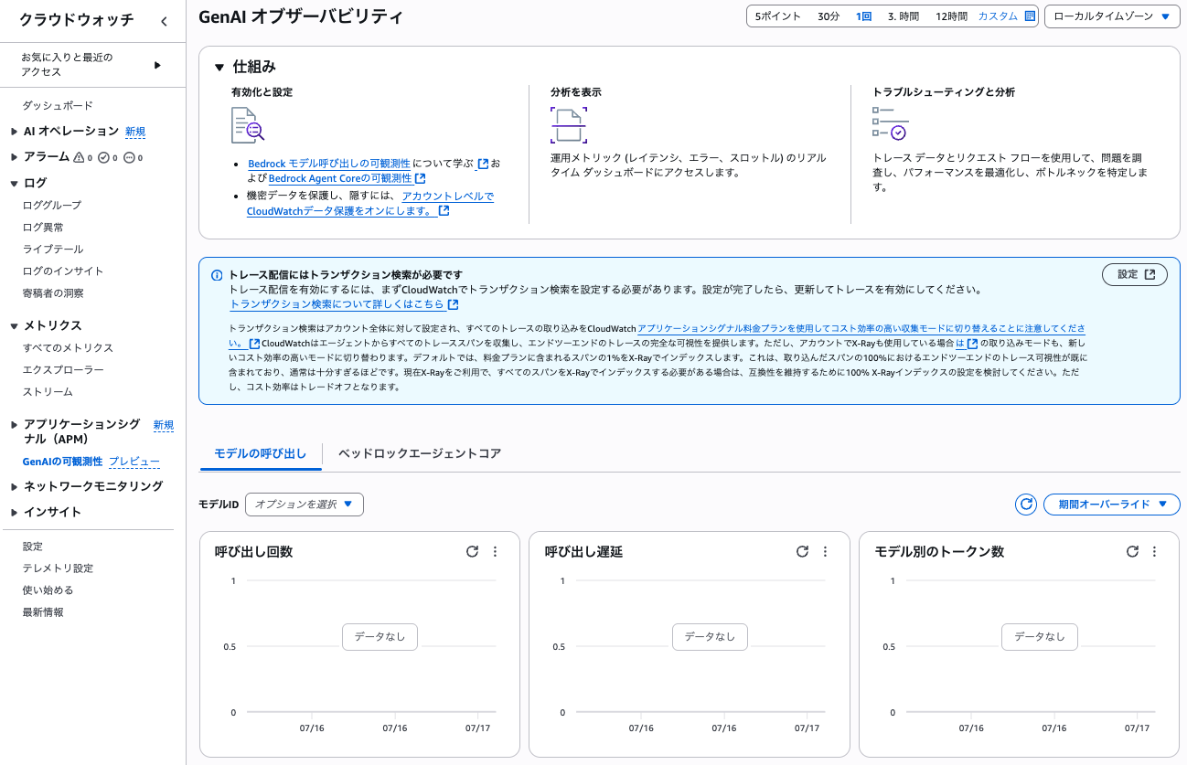1187x765 pixels.
Task: Click the 設定 button in banner
Action: coord(1135,274)
